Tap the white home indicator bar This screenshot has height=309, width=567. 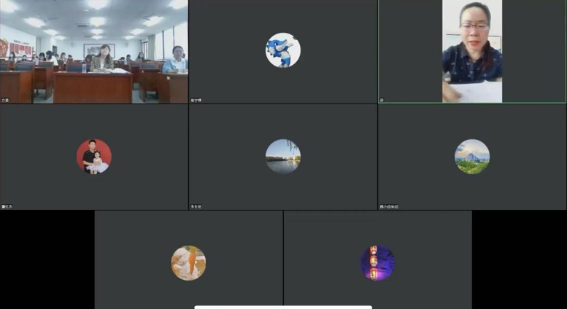[282, 307]
